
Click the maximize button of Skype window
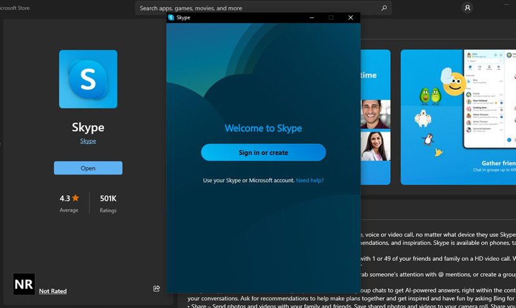pos(331,18)
